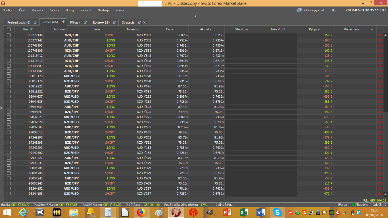Open Excel from the taskbar
The height and width of the screenshot is (218, 388).
tap(244, 212)
